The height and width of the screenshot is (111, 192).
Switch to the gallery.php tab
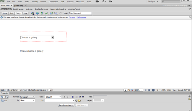[x=19, y=6]
